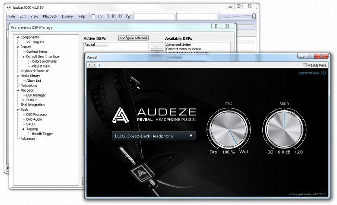Screen dimensions: 337x205
Task: Collapse the Tagging tree node
Action: 23,129
